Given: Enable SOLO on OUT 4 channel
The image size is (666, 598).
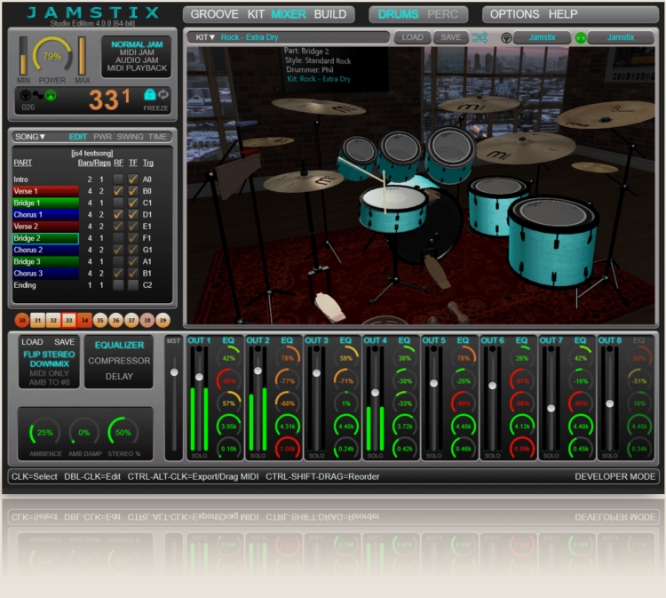Looking at the screenshot, I should [375, 455].
